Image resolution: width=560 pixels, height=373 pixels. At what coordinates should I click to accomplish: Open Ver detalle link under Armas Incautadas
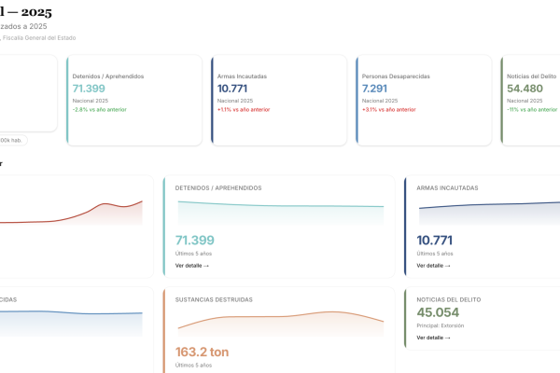coord(433,266)
